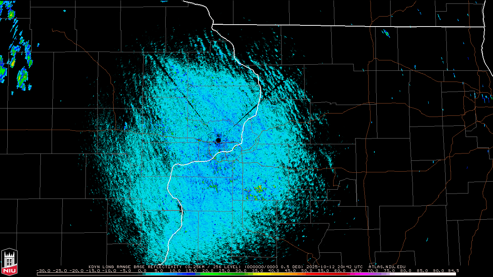Click the -30.0 label on the scale
This screenshot has width=493, height=277.
point(43,270)
